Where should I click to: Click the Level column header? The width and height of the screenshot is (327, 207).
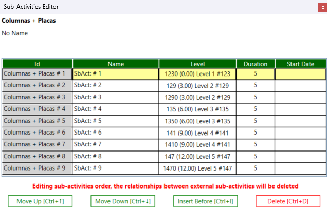[x=197, y=64]
